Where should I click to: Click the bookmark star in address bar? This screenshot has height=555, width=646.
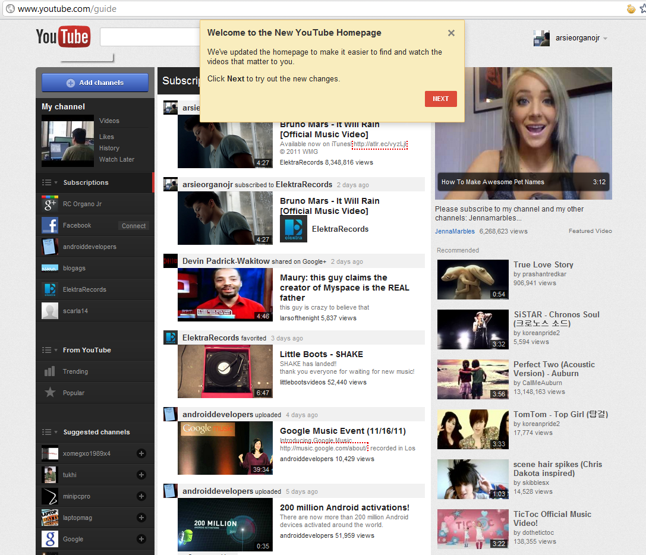pyautogui.click(x=642, y=9)
